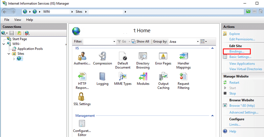
Task: Click inside the Filter text field
Action: pyautogui.click(x=98, y=41)
